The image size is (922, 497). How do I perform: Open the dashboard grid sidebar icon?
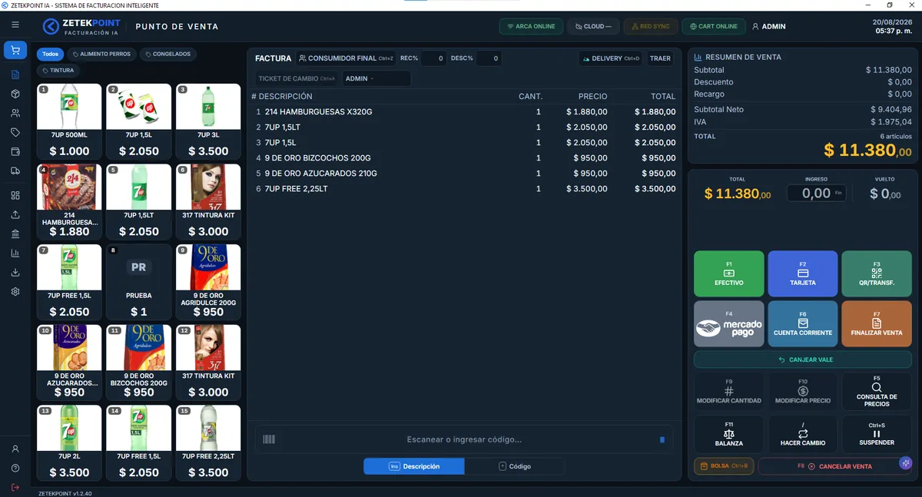tap(15, 195)
